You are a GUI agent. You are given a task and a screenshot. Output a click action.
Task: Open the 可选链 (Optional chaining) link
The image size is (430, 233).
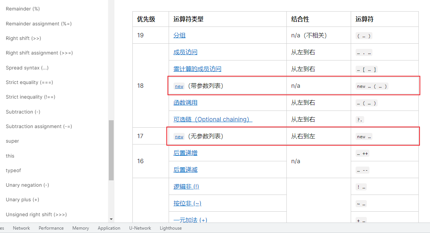(212, 119)
